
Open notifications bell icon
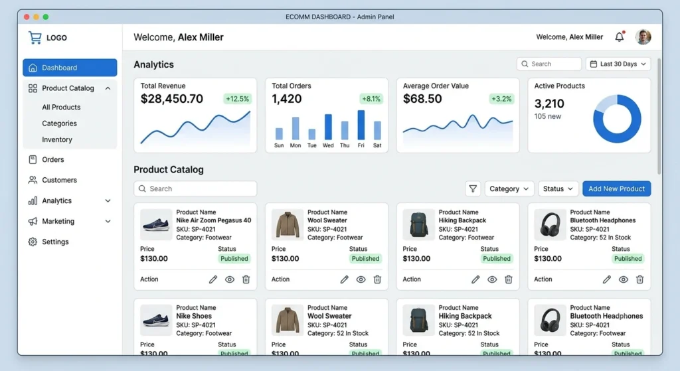pos(620,37)
